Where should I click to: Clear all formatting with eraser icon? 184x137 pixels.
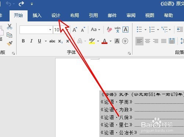[x=109, y=30]
